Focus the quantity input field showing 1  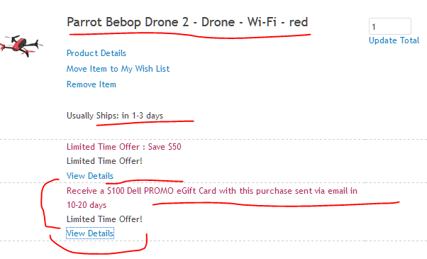click(x=389, y=26)
